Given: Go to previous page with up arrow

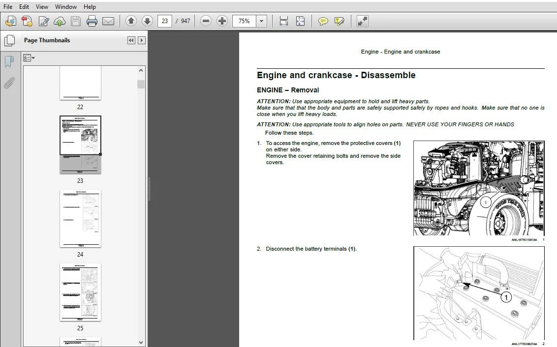Looking at the screenshot, I should 131,21.
